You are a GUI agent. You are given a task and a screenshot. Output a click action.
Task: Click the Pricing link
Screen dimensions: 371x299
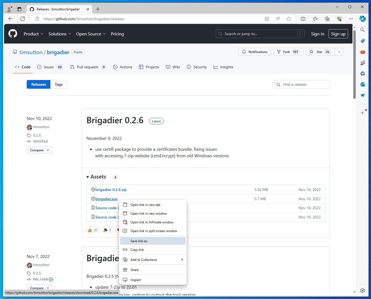(x=117, y=34)
